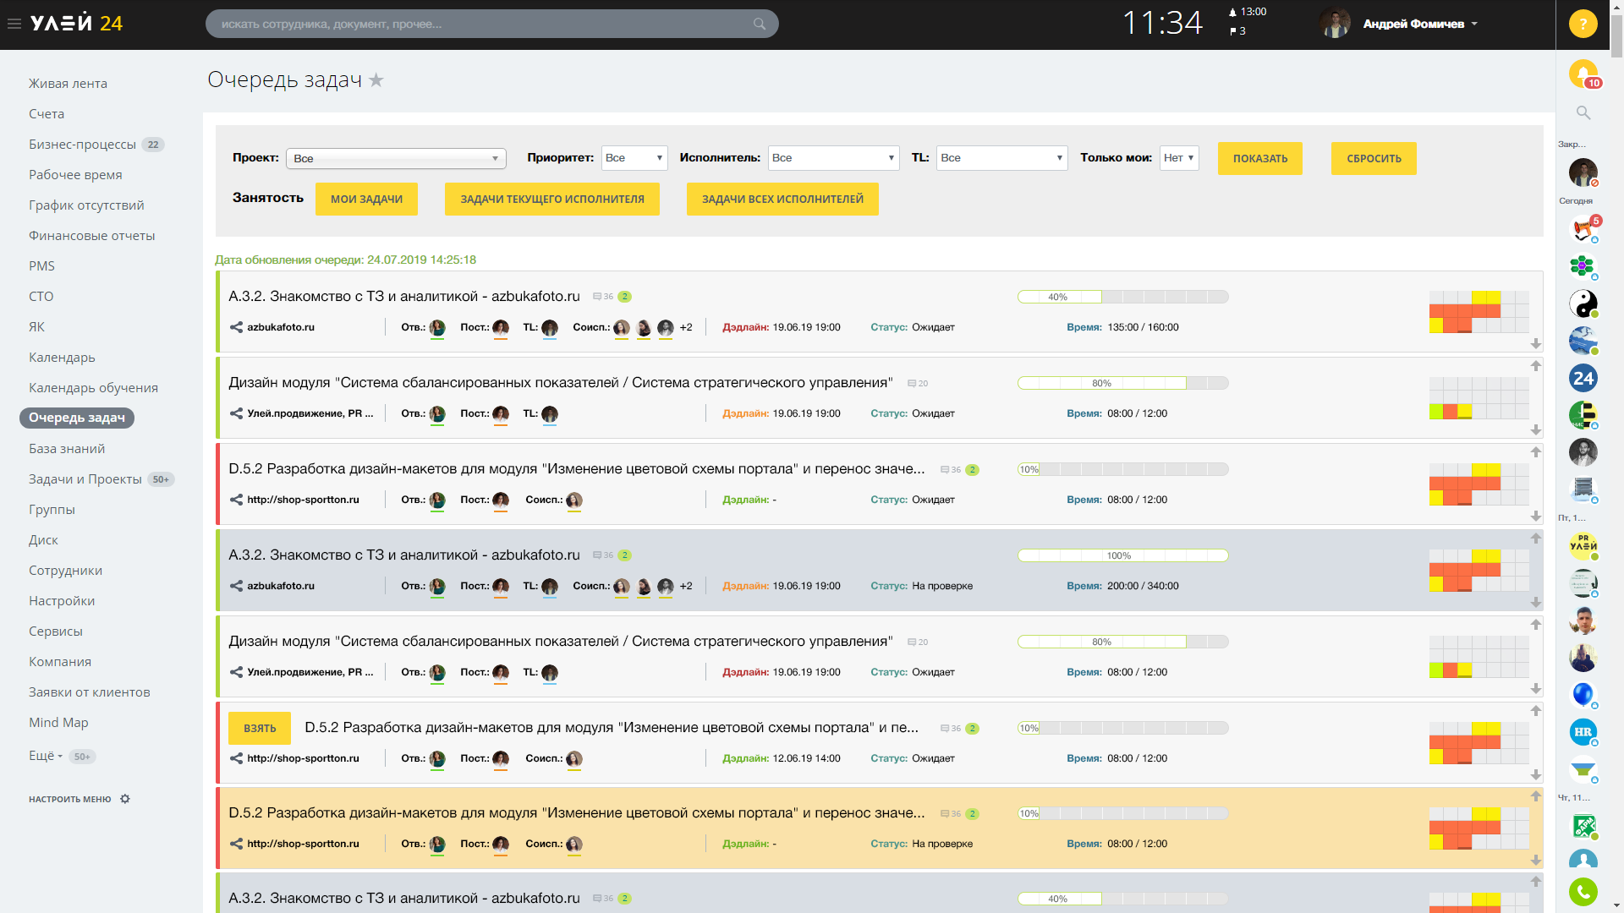Click the search input field at top
The height and width of the screenshot is (913, 1624).
point(491,25)
